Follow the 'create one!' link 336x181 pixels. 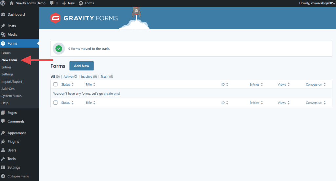click(x=112, y=93)
